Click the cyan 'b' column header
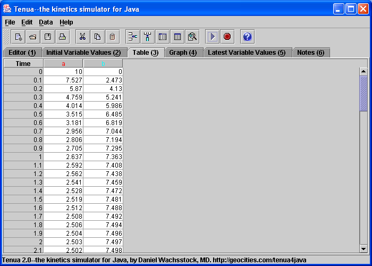372x266 pixels. (103, 63)
